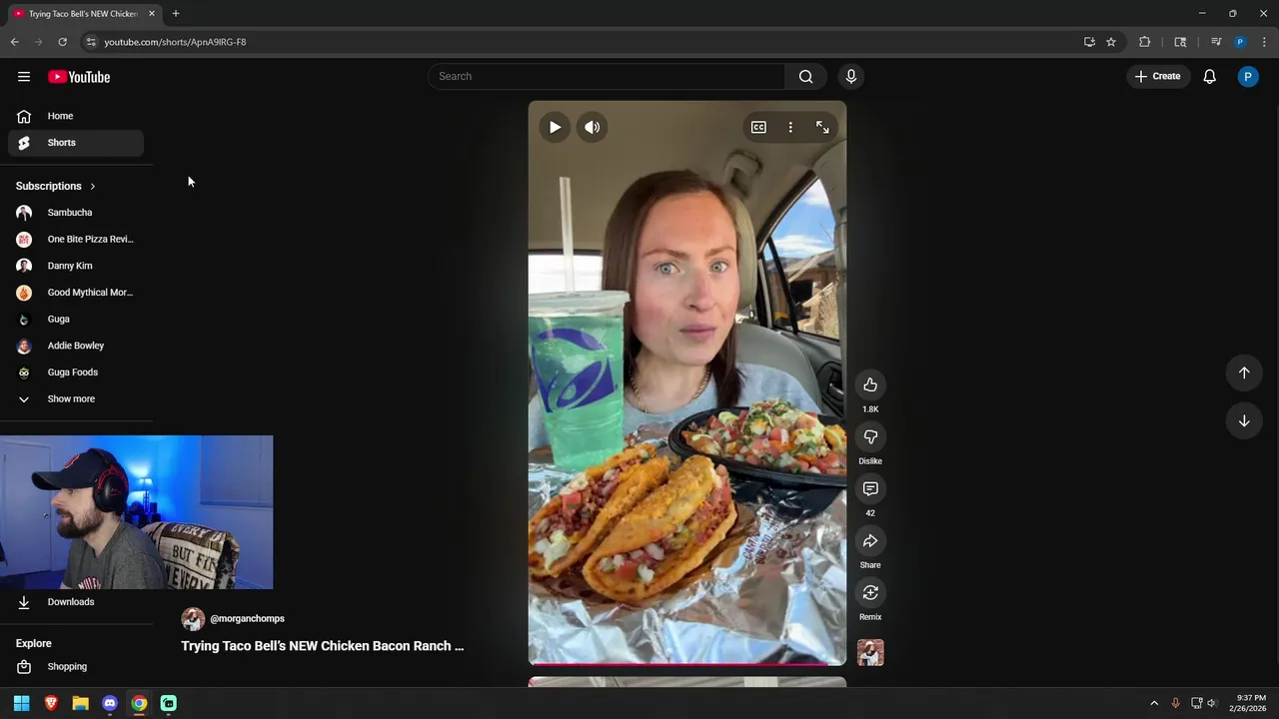
Task: Open the Sambucha channel
Action: click(76, 213)
